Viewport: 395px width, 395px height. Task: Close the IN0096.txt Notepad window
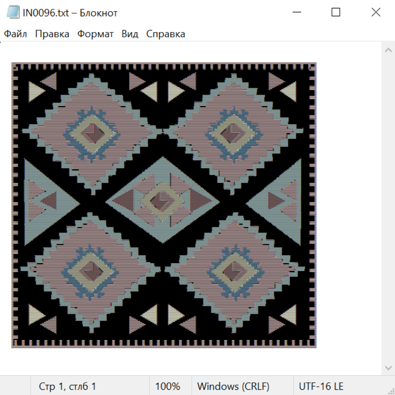point(376,12)
